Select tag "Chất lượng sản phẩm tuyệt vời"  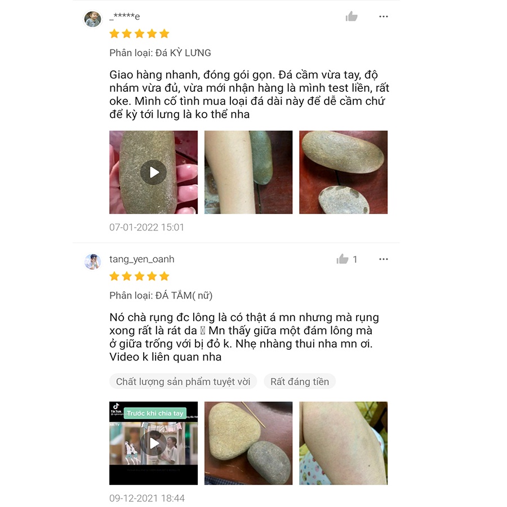point(183,381)
